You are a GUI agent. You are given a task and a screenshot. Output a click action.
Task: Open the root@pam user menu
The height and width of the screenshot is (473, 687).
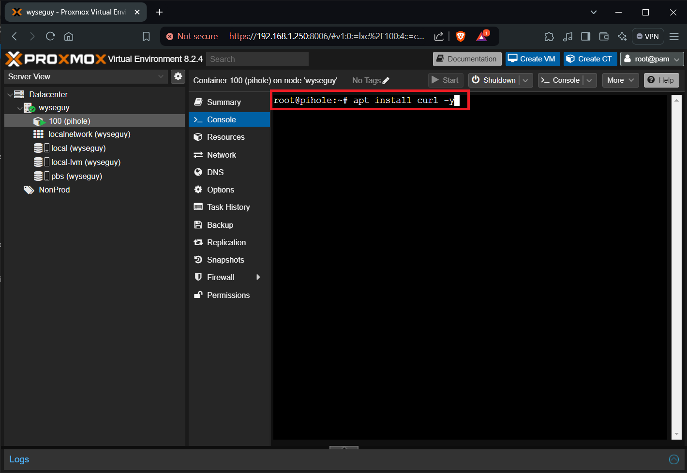tap(652, 59)
